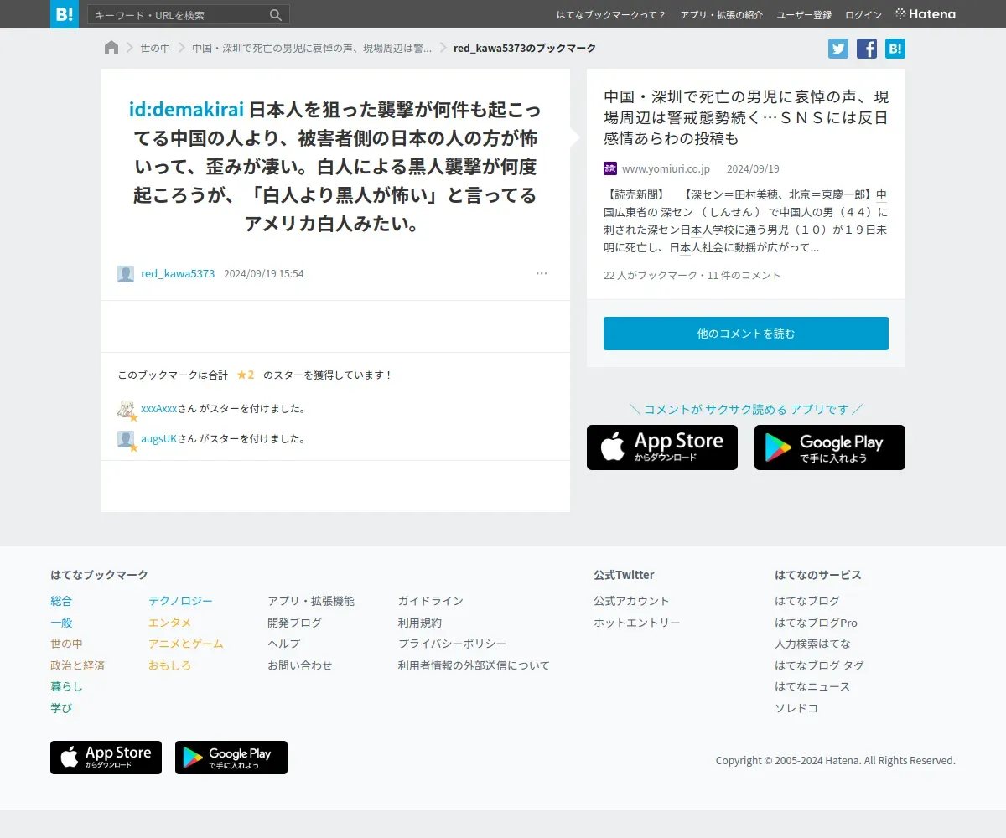
Task: Open footer ヘルプ link
Action: click(283, 644)
